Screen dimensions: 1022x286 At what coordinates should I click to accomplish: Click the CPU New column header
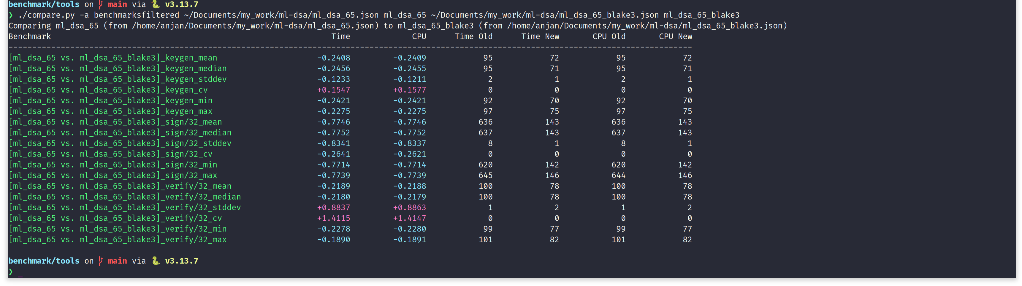(675, 37)
